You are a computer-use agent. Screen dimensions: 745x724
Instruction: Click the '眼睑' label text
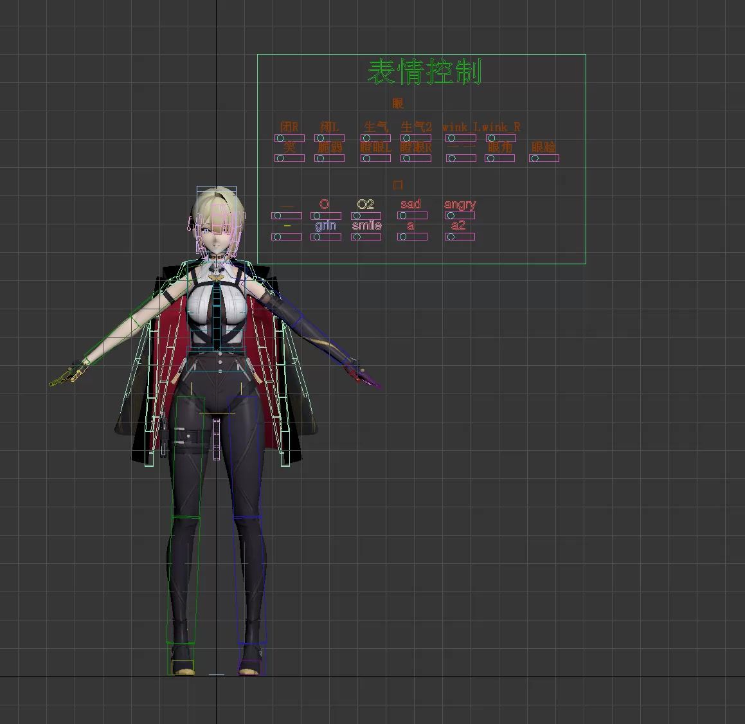tap(544, 147)
